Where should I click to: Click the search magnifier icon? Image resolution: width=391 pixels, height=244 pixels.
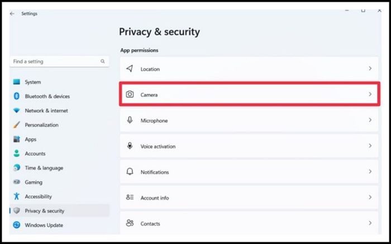(x=102, y=61)
